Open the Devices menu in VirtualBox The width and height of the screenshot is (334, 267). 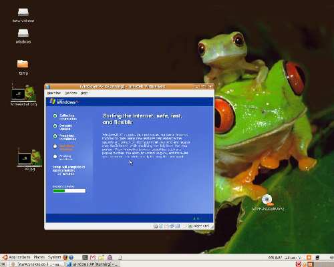coord(71,93)
